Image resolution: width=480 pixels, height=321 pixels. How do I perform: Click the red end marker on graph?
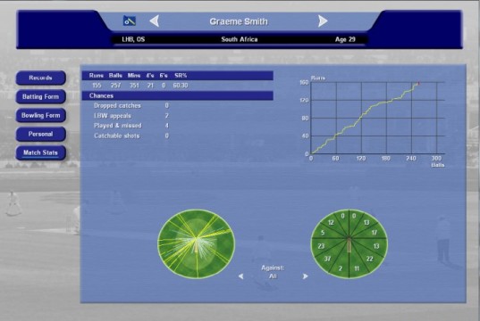pyautogui.click(x=418, y=83)
